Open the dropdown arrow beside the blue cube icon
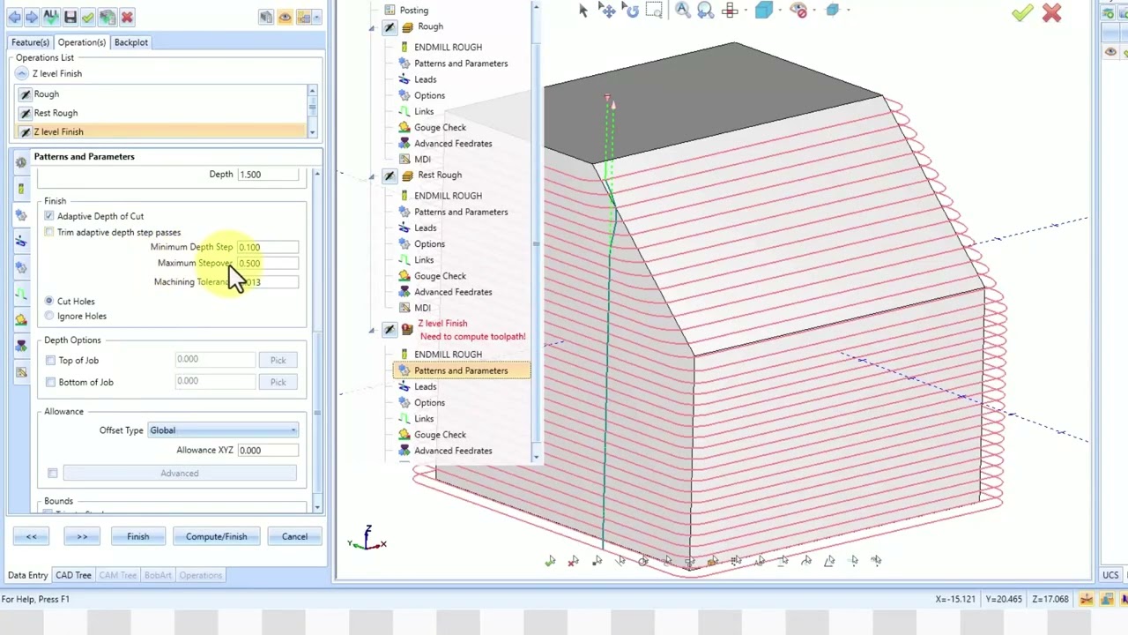The image size is (1128, 635). [x=778, y=11]
